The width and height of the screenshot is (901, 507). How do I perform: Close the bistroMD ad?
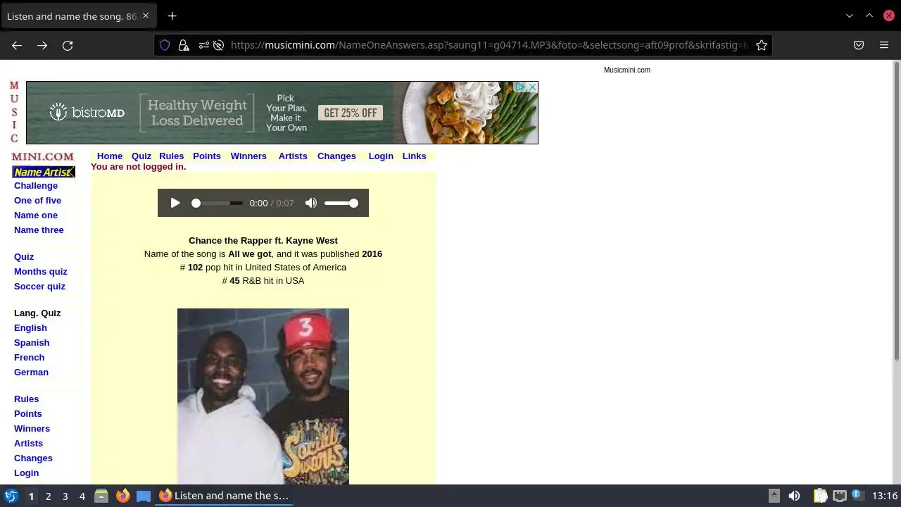click(533, 87)
